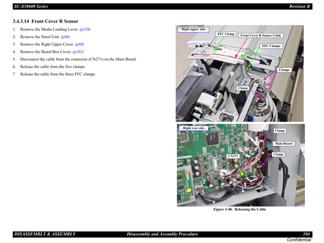Image resolution: width=324 pixels, height=243 pixels.
Task: Click page number 104 in footer
Action: pos(307,234)
